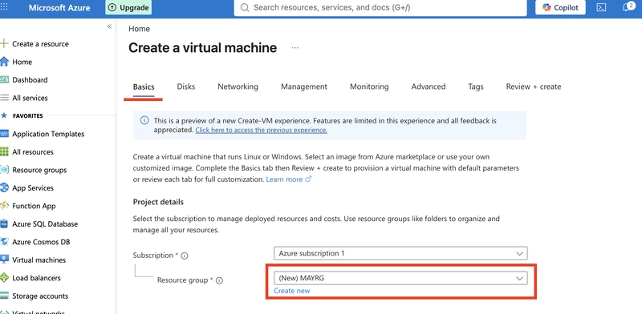Viewport: 642px width, 314px height.
Task: Click the Subscription info icon
Action: pyautogui.click(x=185, y=256)
